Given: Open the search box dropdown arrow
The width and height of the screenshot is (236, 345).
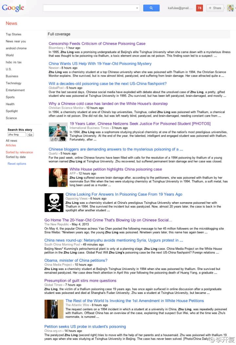Looking at the screenshot, I should point(137,8).
